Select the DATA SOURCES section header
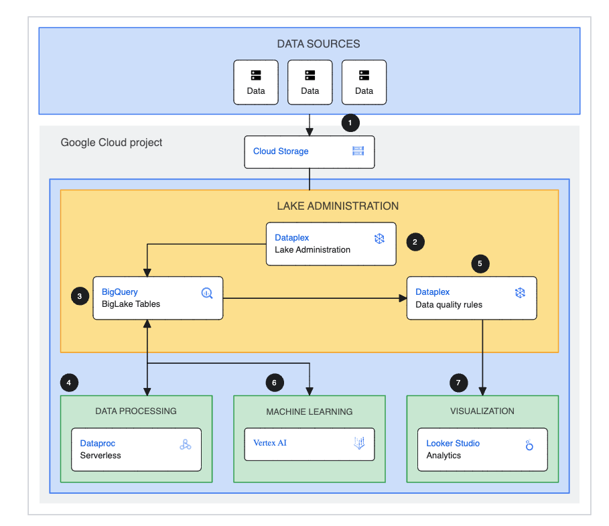609x526 pixels. click(x=319, y=44)
